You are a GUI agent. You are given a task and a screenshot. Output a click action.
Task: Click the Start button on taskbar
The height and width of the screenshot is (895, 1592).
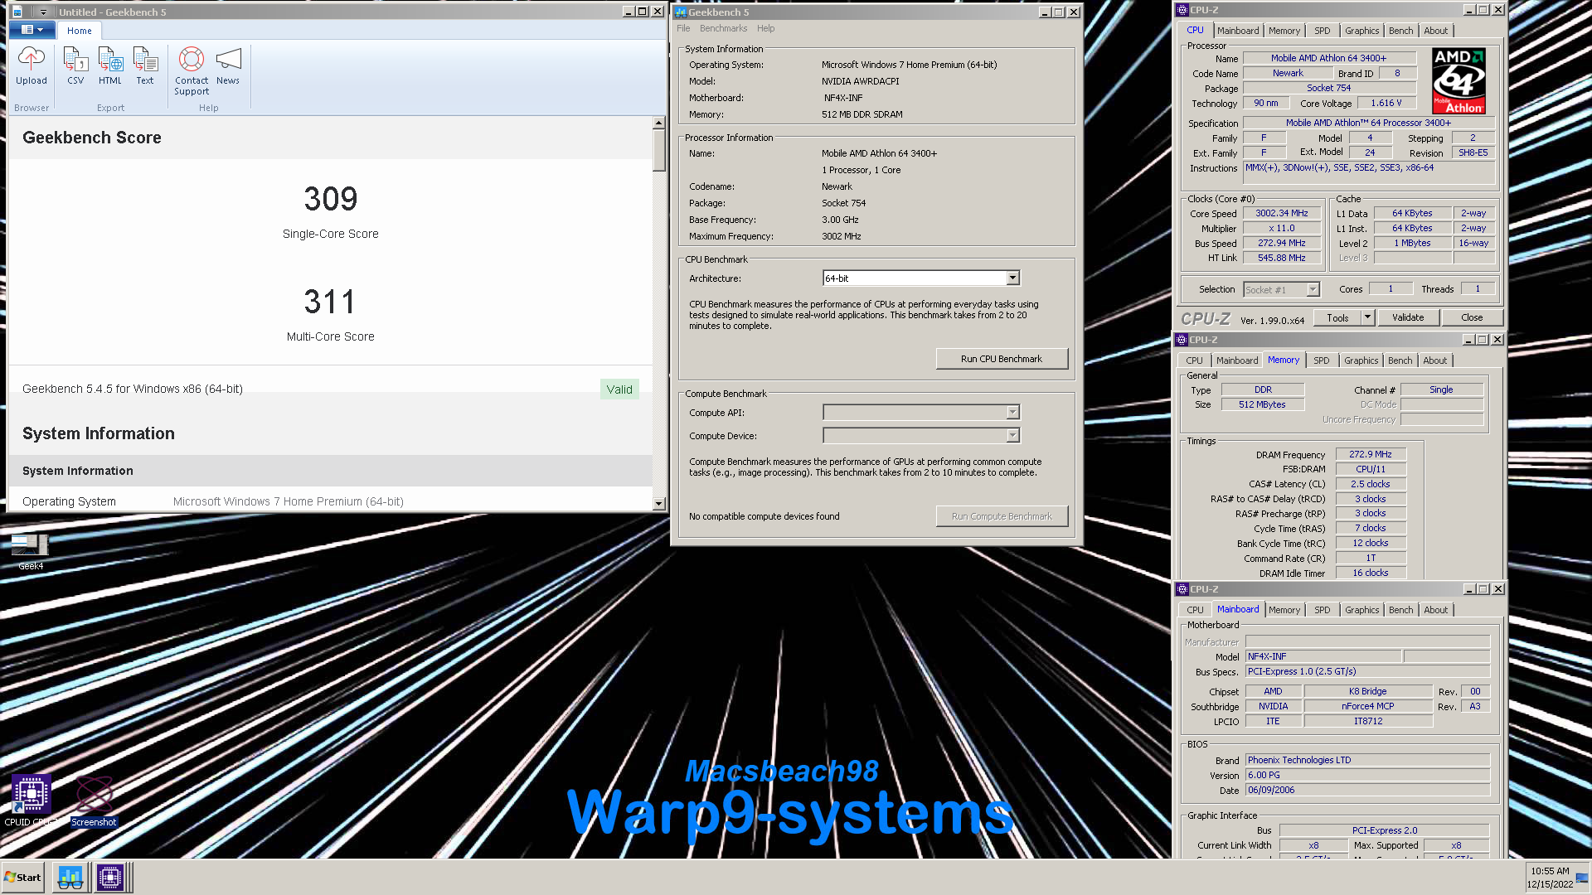[x=22, y=877]
